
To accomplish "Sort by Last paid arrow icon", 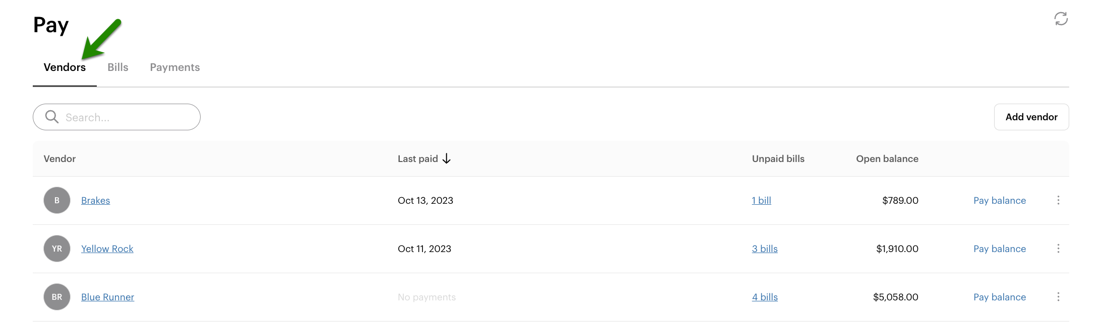I will point(447,159).
